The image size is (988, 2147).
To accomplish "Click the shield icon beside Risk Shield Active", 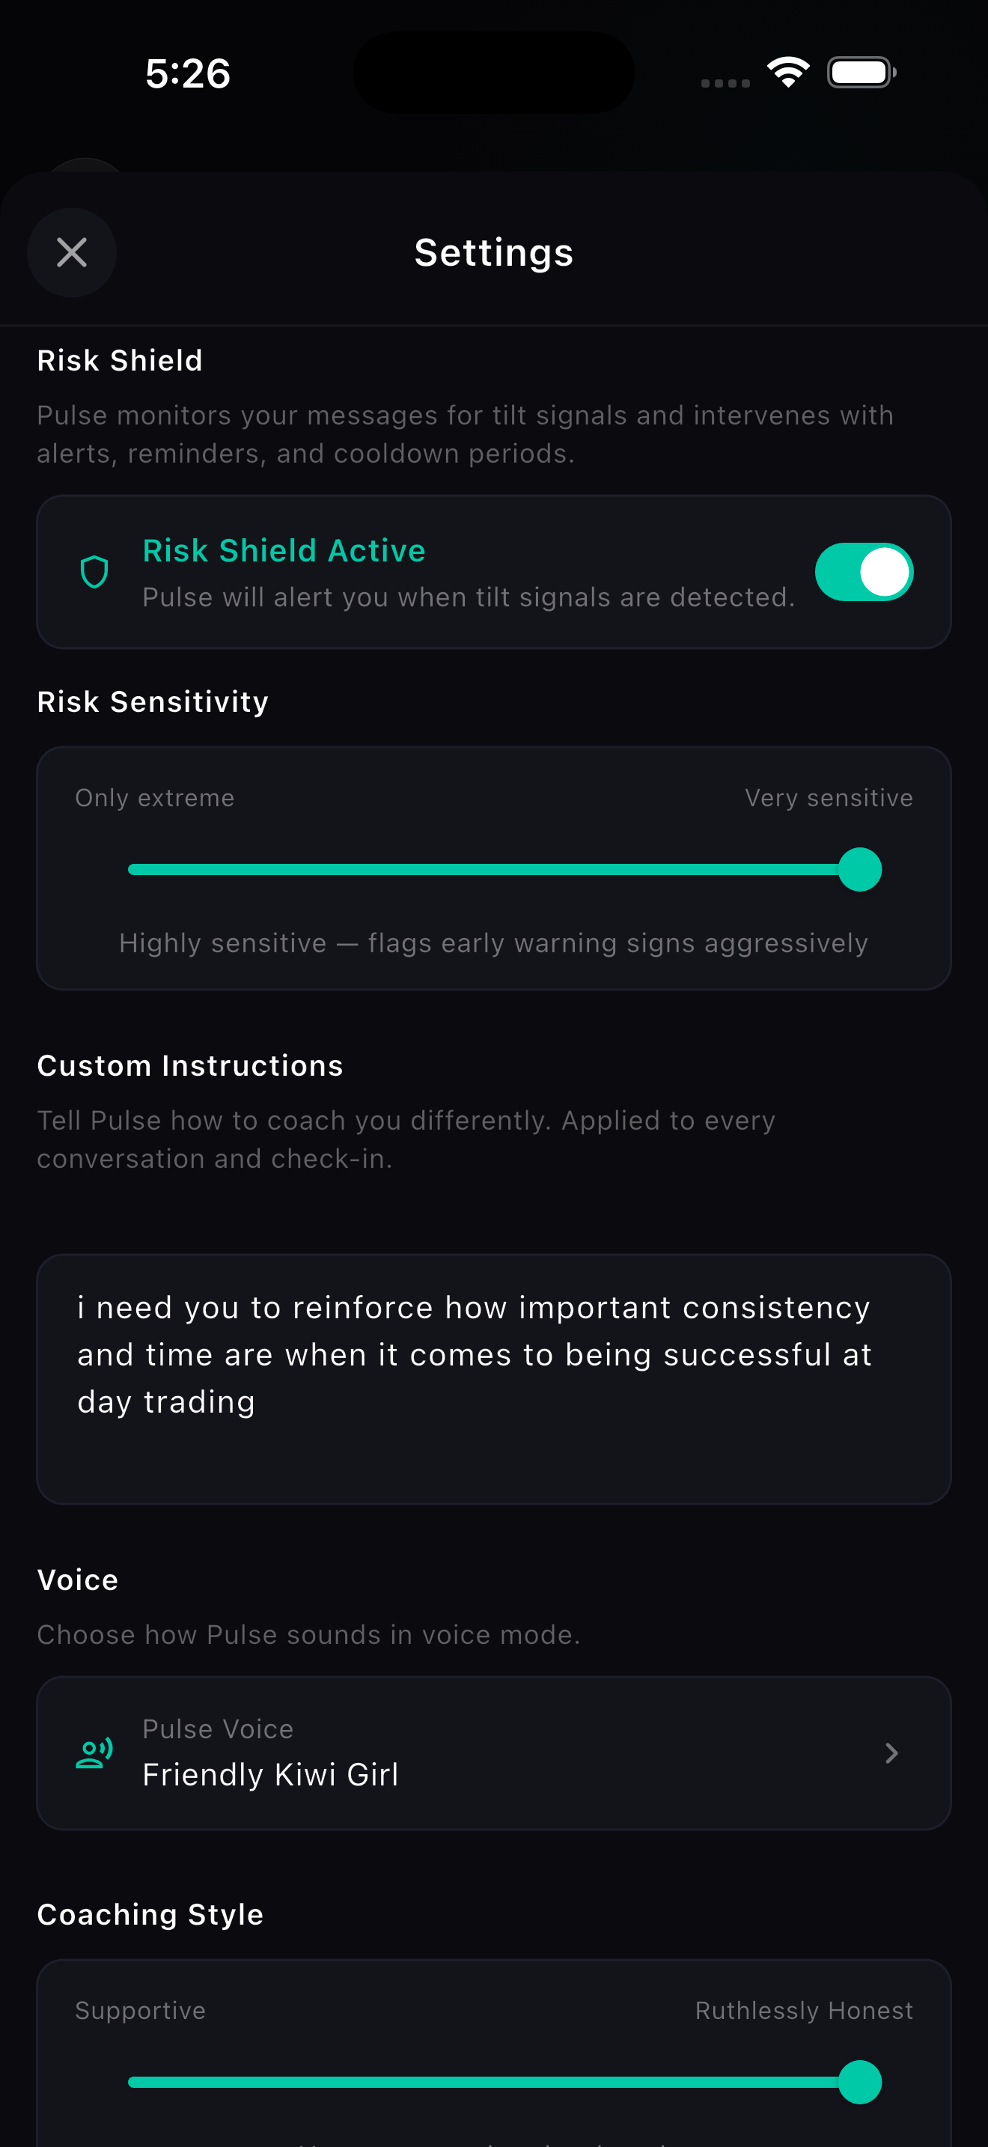I will pos(94,572).
